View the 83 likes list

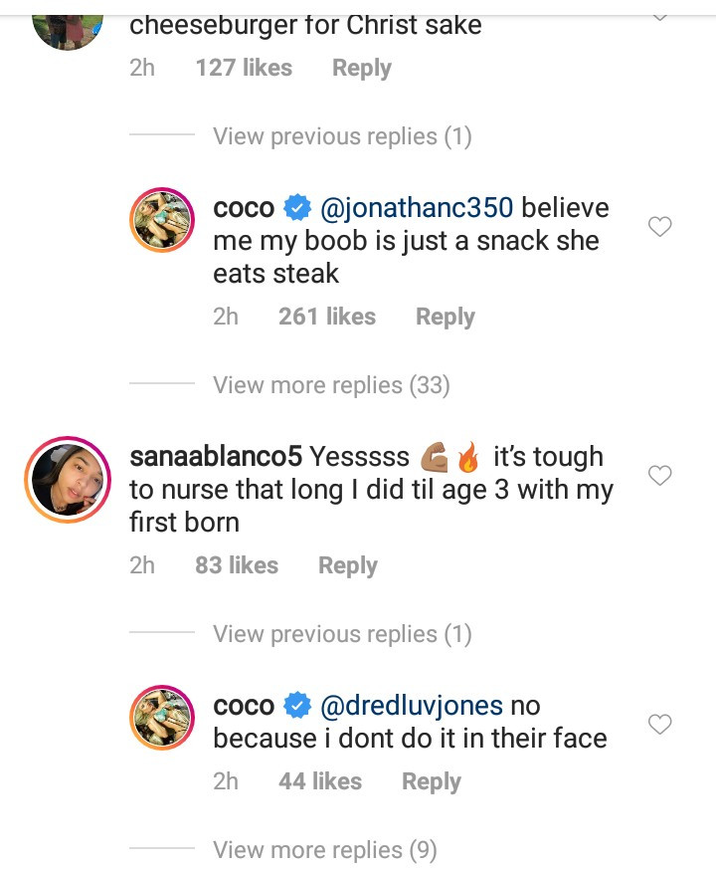tap(237, 565)
